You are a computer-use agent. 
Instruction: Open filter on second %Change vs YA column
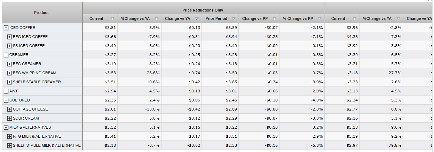398,19
